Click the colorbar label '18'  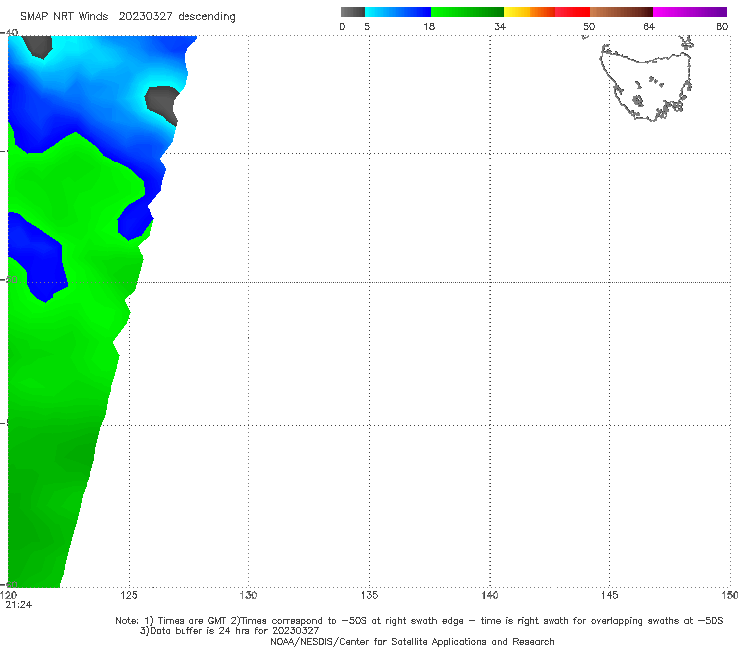[x=429, y=26]
